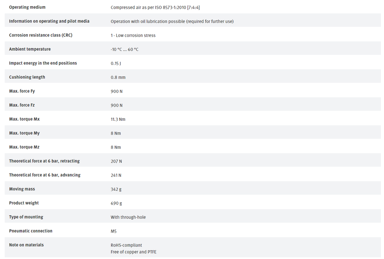
Task: Select the Free of copper and PTFE text
Action: click(134, 252)
